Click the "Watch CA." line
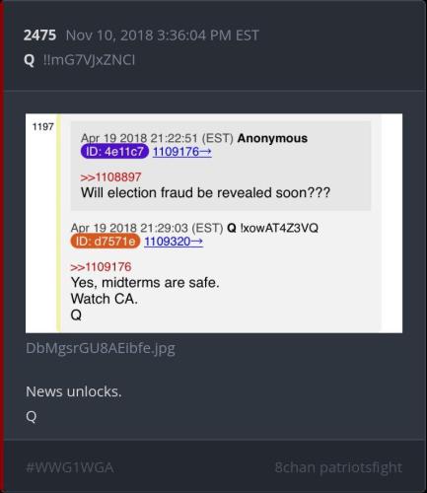Viewport: 427px width, 493px height. tap(105, 299)
